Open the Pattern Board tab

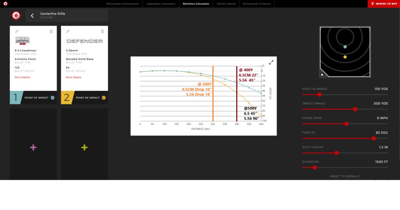(x=226, y=4)
